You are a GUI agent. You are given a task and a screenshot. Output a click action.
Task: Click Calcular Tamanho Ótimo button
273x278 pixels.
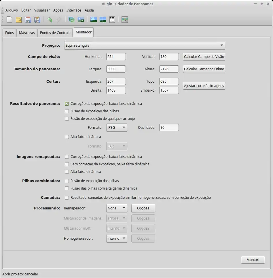coord(204,69)
